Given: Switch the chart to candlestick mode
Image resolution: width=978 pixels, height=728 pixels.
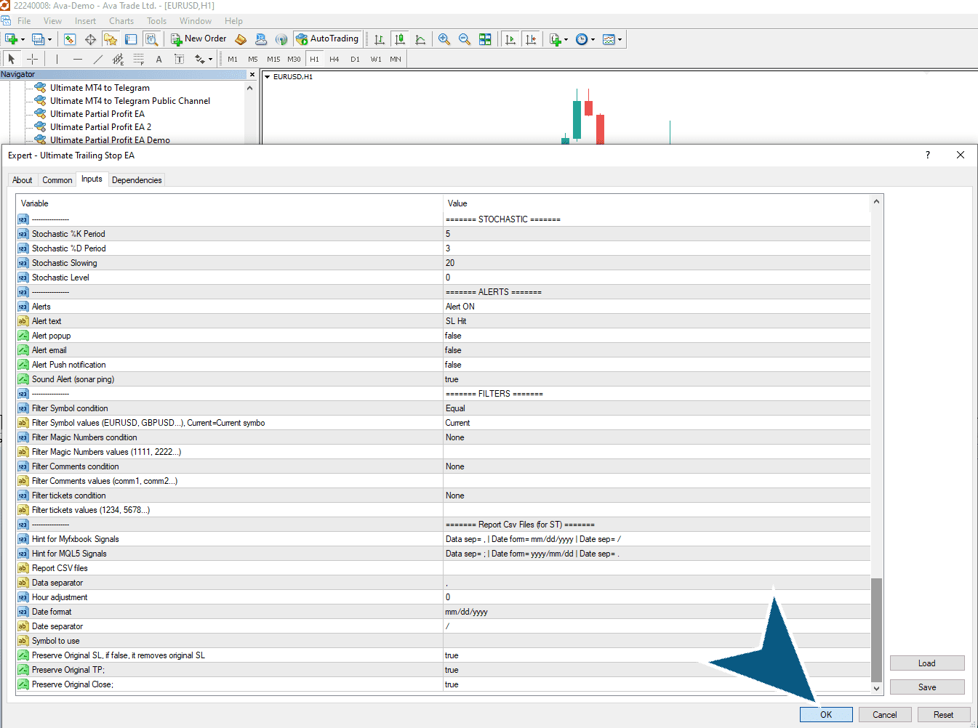Looking at the screenshot, I should point(400,39).
